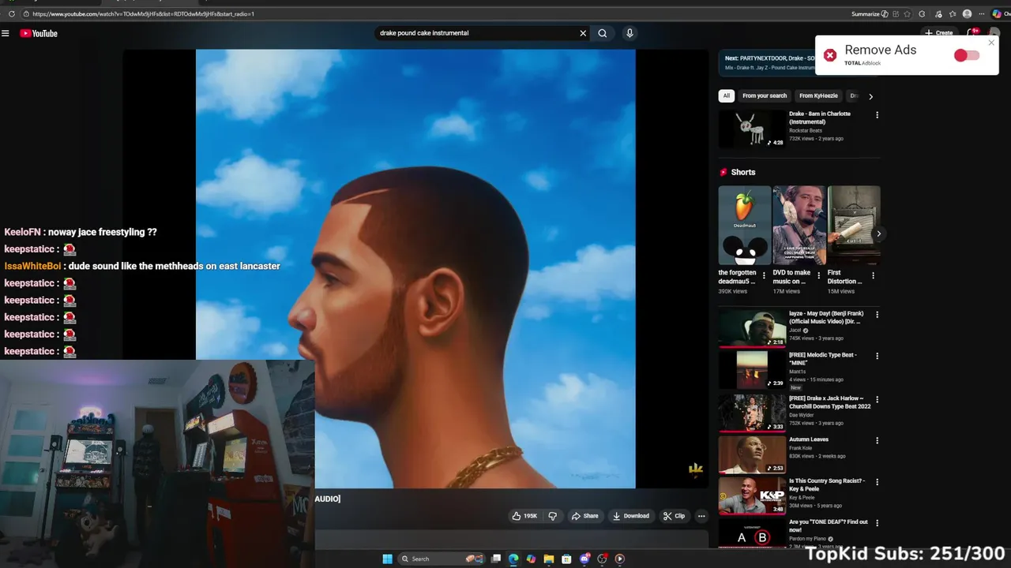Go to the YouTube home logo
The image size is (1011, 568).
tap(39, 33)
